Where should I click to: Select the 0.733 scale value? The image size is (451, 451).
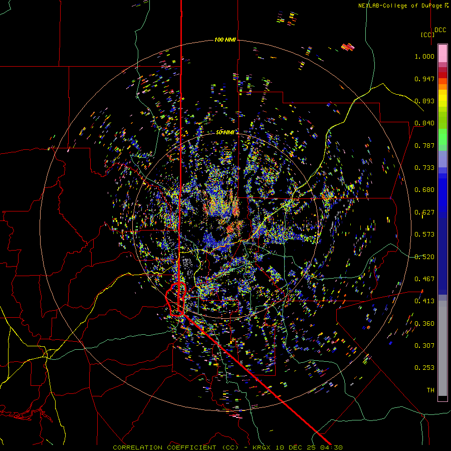[x=424, y=168]
